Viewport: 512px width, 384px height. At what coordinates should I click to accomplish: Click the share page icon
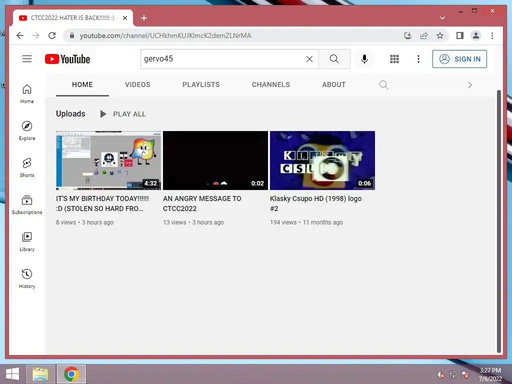coord(424,35)
